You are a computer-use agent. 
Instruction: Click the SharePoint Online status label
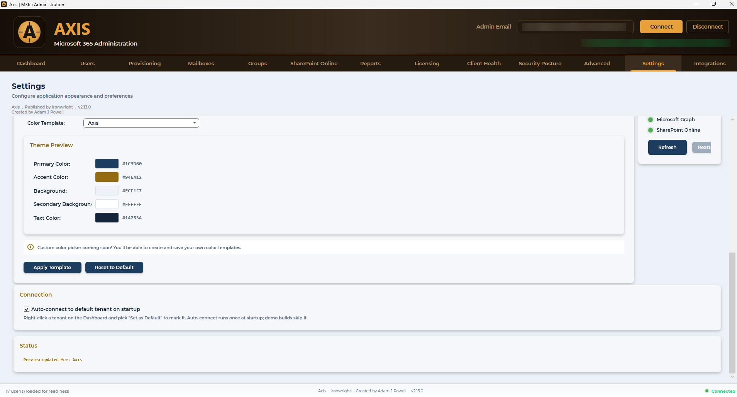(x=678, y=130)
